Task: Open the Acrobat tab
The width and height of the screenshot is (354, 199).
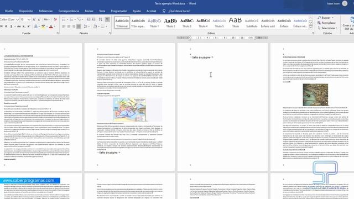Action: (x=151, y=11)
